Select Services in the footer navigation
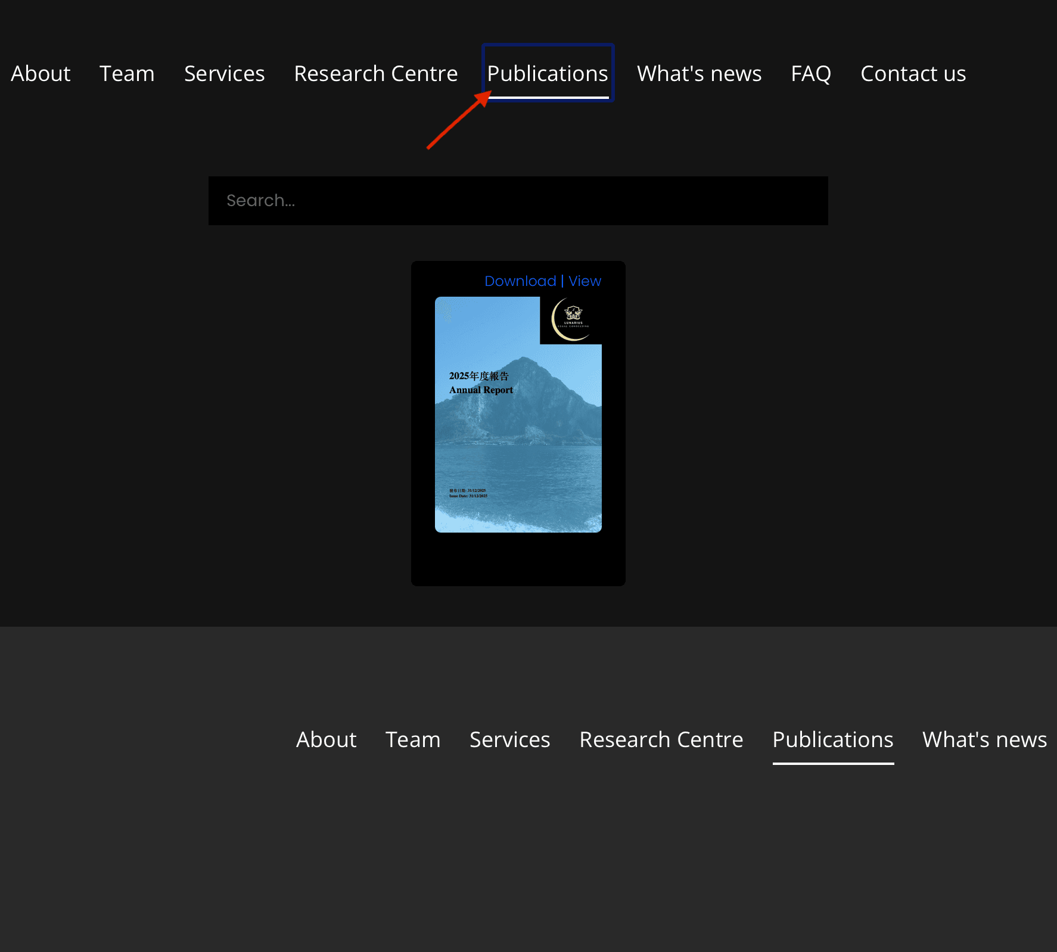This screenshot has height=952, width=1057. (509, 740)
